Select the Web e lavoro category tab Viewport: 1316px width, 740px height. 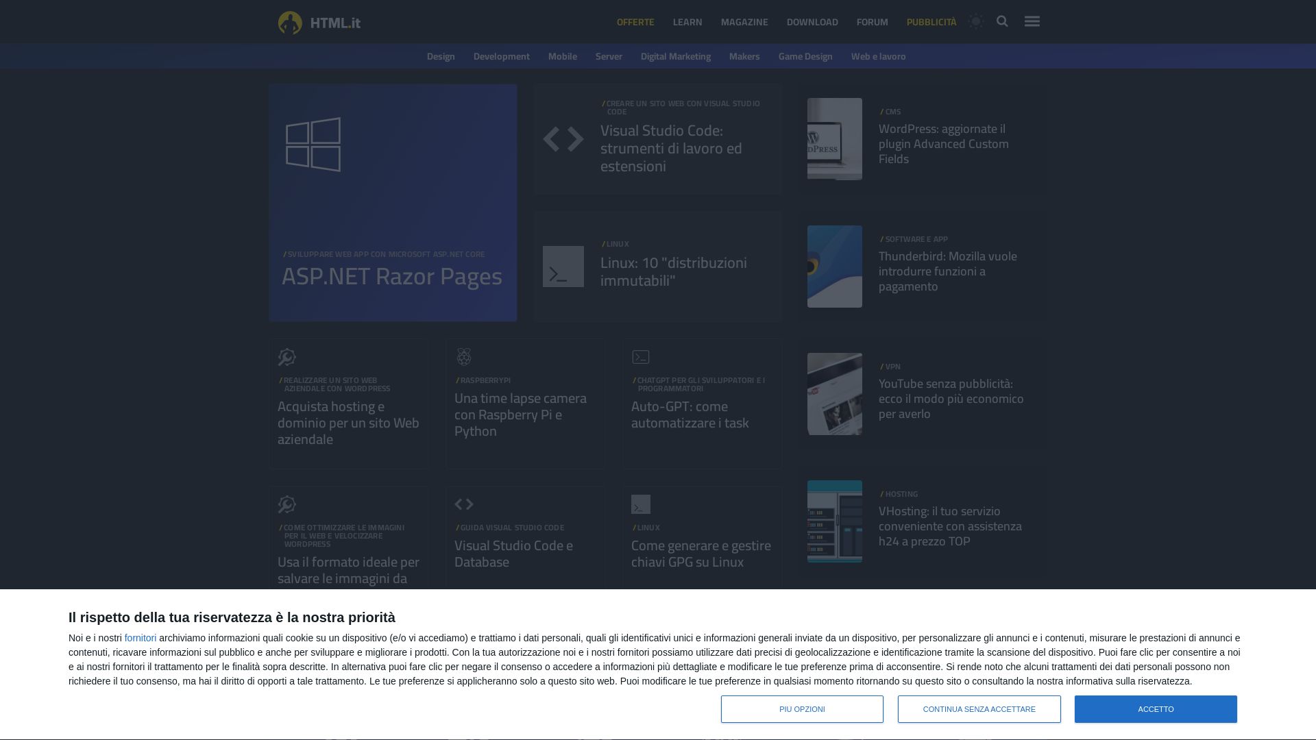(x=879, y=56)
